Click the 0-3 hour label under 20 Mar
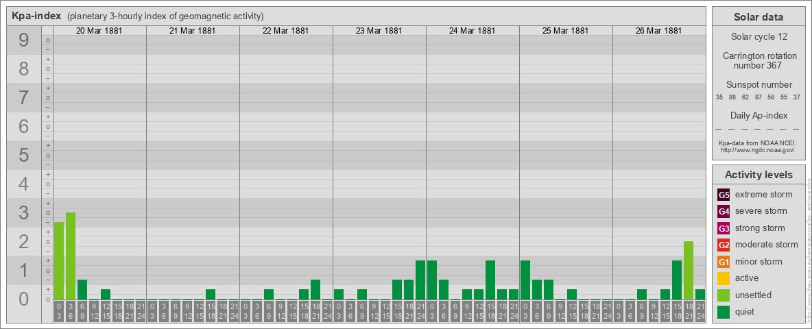The height and width of the screenshot is (329, 812). coord(59,311)
